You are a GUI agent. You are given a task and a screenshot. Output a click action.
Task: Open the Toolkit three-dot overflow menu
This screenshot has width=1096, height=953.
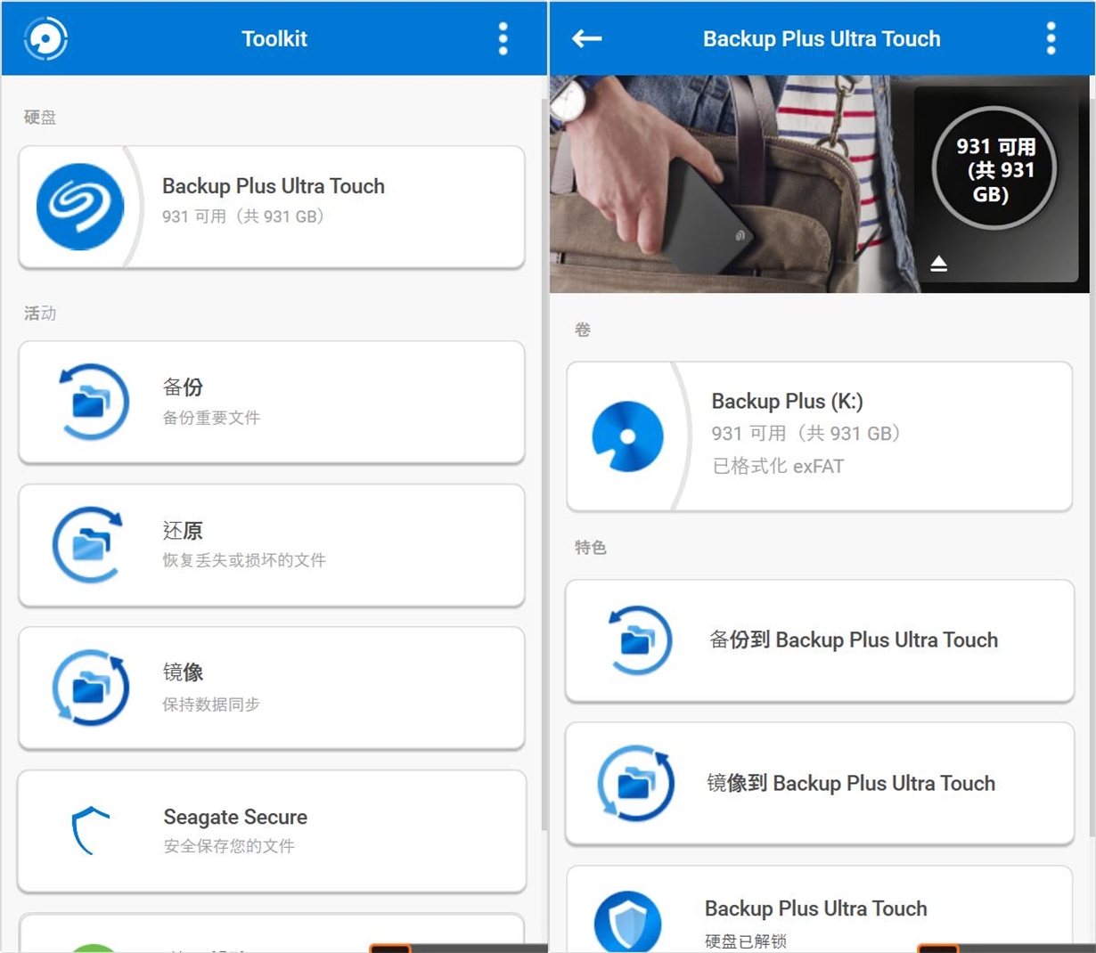503,38
